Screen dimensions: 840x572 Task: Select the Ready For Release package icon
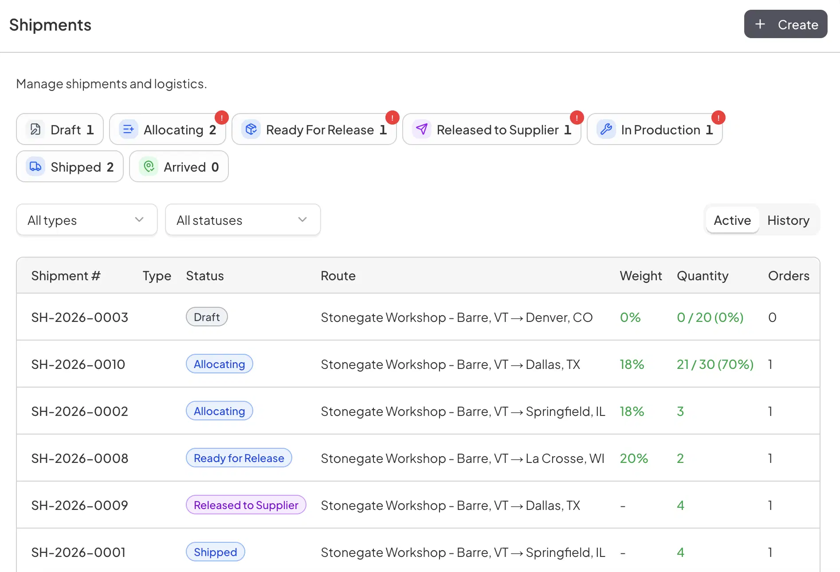point(251,129)
